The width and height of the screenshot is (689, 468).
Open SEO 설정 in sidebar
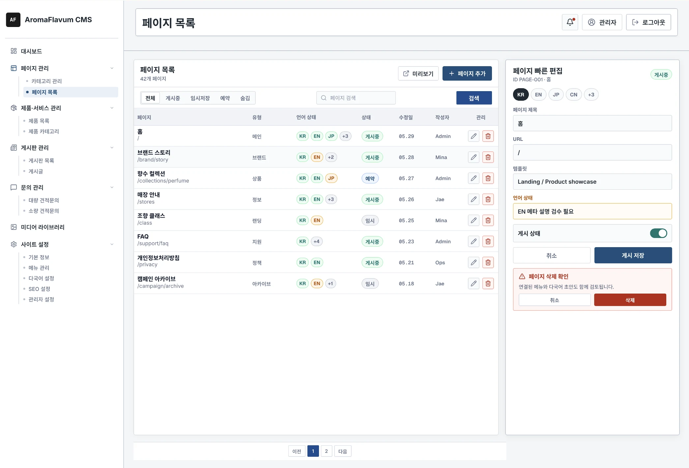click(x=39, y=289)
